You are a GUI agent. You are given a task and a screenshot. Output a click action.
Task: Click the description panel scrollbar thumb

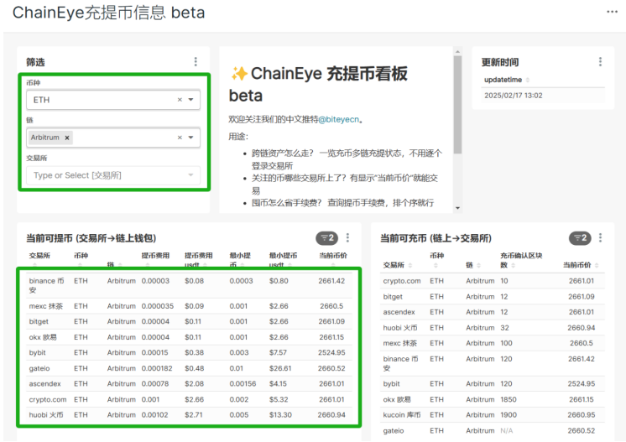[x=457, y=105]
